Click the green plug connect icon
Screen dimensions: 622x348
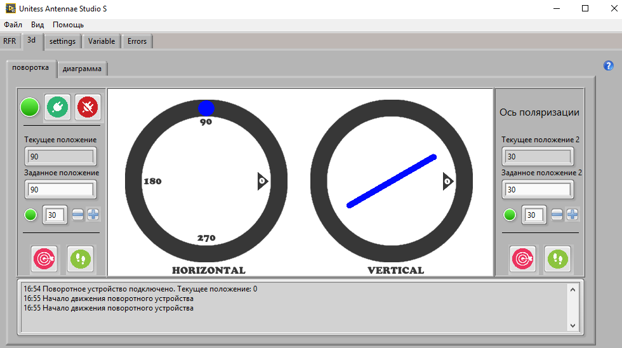point(58,107)
